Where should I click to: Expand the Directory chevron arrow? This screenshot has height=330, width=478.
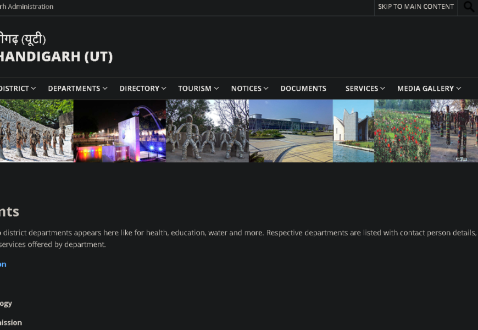tap(164, 89)
